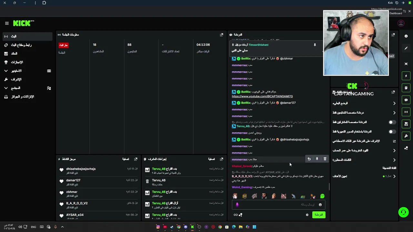Open Instagram from the Windows taskbar

158,227
